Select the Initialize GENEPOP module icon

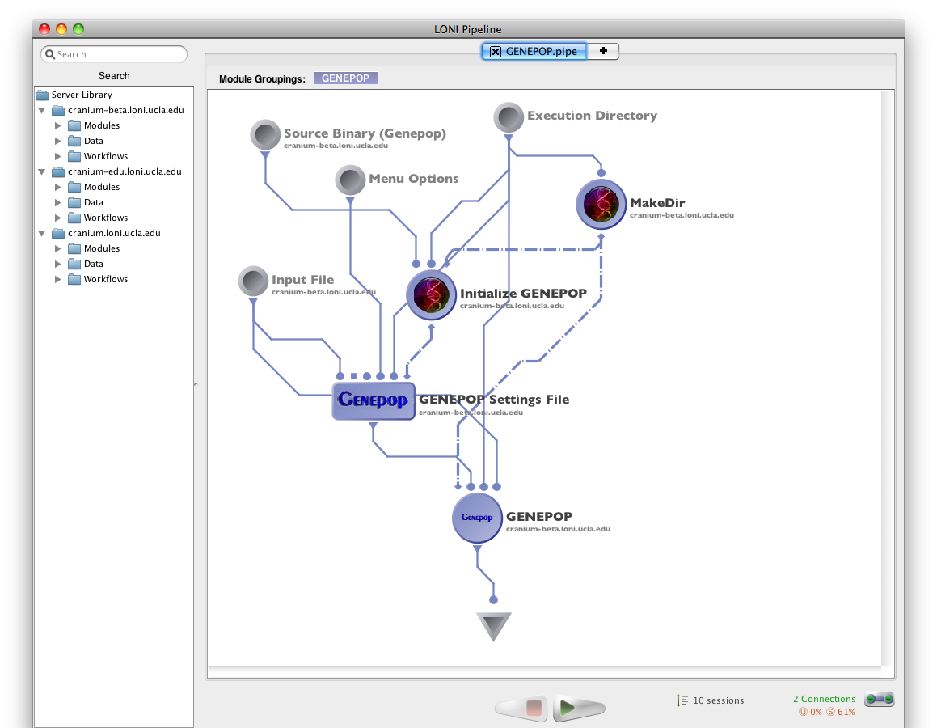click(x=432, y=295)
